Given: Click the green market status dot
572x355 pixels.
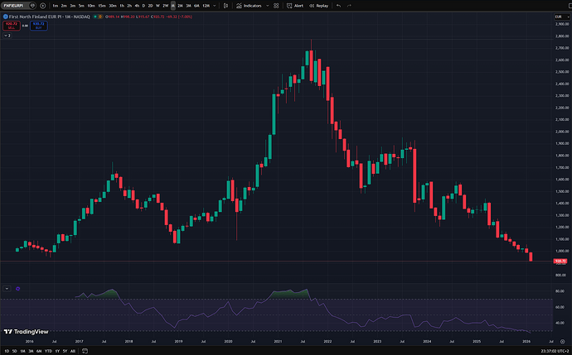Looking at the screenshot, I should (x=95, y=17).
